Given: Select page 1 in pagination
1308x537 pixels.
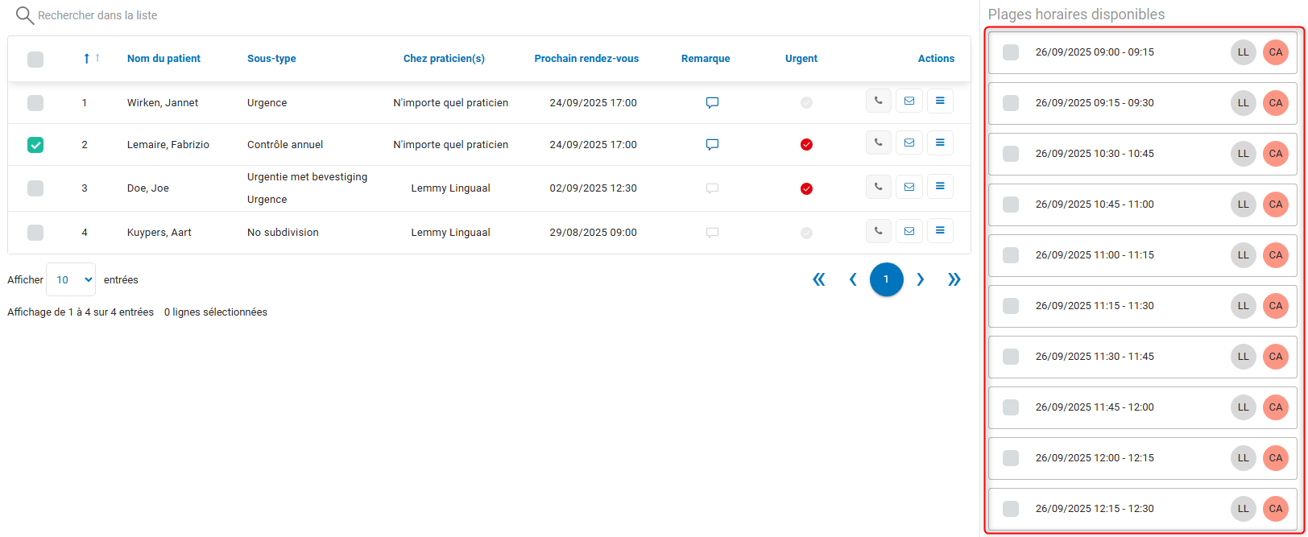Looking at the screenshot, I should [x=886, y=279].
